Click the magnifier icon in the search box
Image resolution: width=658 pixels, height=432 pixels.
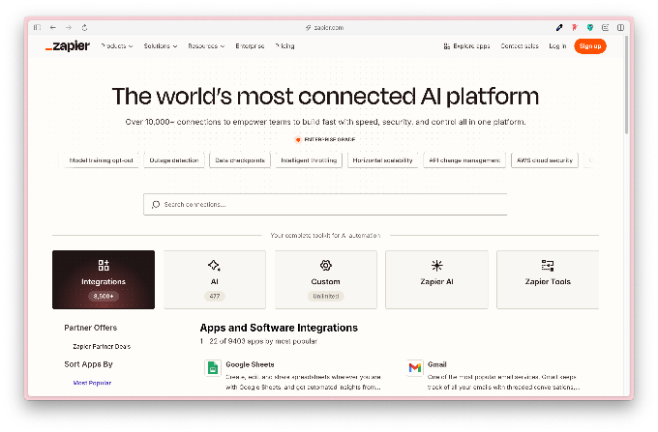coord(155,205)
